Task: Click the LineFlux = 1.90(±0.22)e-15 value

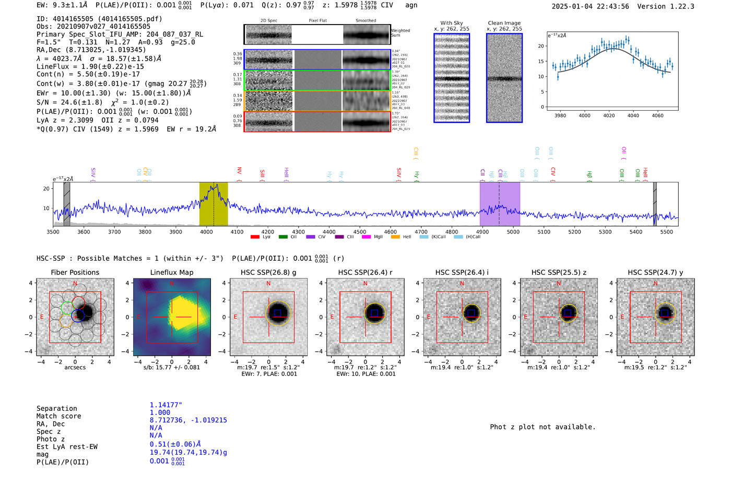Action: point(90,66)
